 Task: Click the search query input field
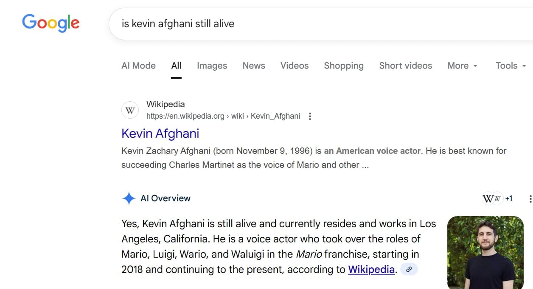coord(297,23)
